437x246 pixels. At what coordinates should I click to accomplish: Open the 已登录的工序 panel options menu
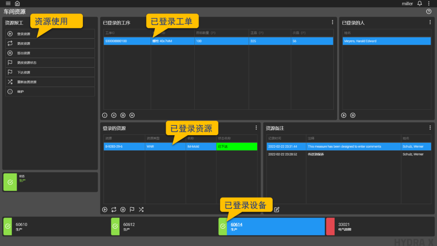332,22
